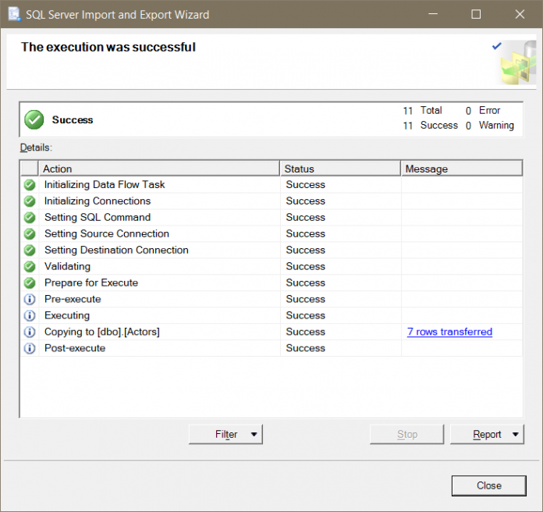Open the Report dropdown arrow
543x512 pixels.
[514, 435]
